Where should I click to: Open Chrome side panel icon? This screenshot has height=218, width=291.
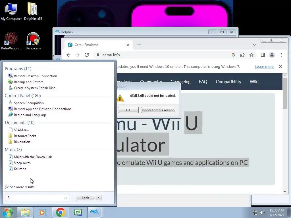pyautogui.click(x=263, y=55)
